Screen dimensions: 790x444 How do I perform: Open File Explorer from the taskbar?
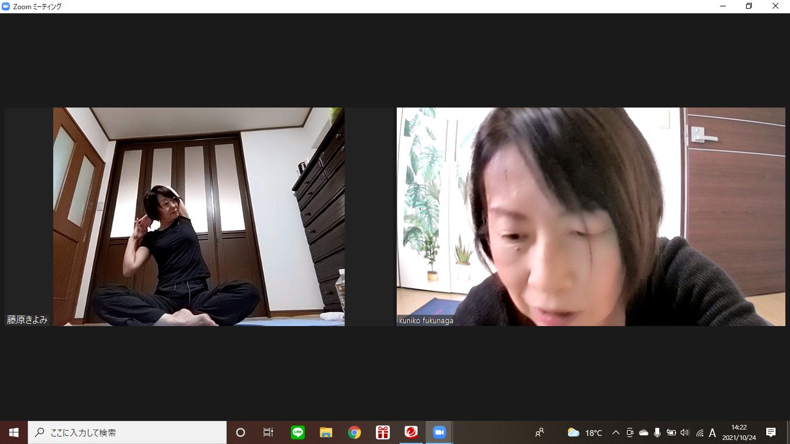(x=326, y=432)
